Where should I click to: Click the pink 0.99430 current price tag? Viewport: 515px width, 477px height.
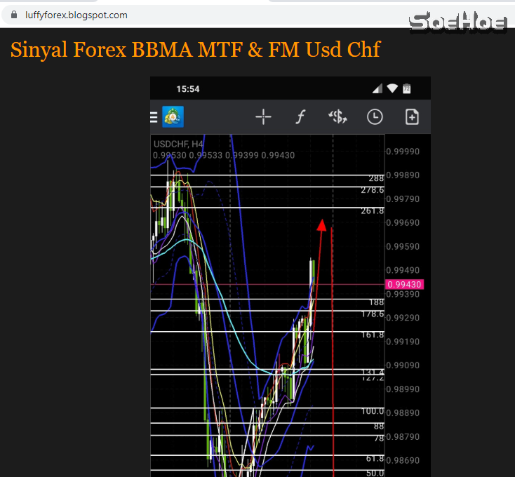pos(404,284)
